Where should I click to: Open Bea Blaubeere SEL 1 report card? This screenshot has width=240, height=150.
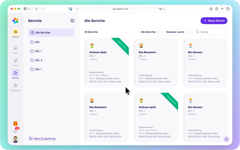pyautogui.click(x=106, y=117)
